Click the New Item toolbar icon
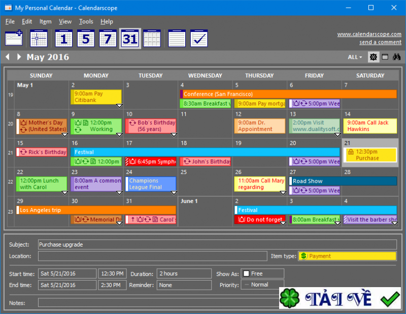This screenshot has height=314, width=406. [14, 39]
